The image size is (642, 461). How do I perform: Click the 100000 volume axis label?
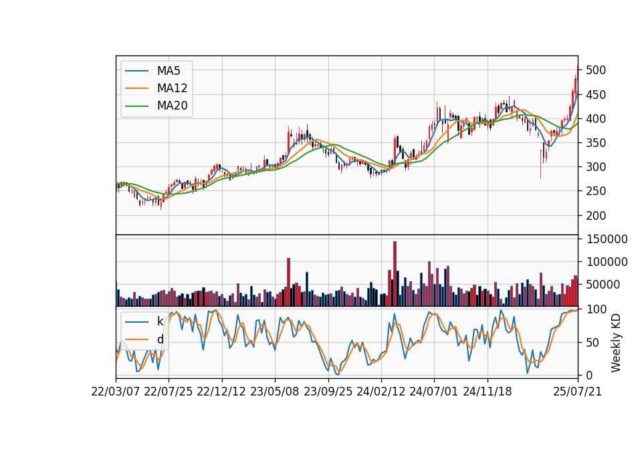point(607,262)
